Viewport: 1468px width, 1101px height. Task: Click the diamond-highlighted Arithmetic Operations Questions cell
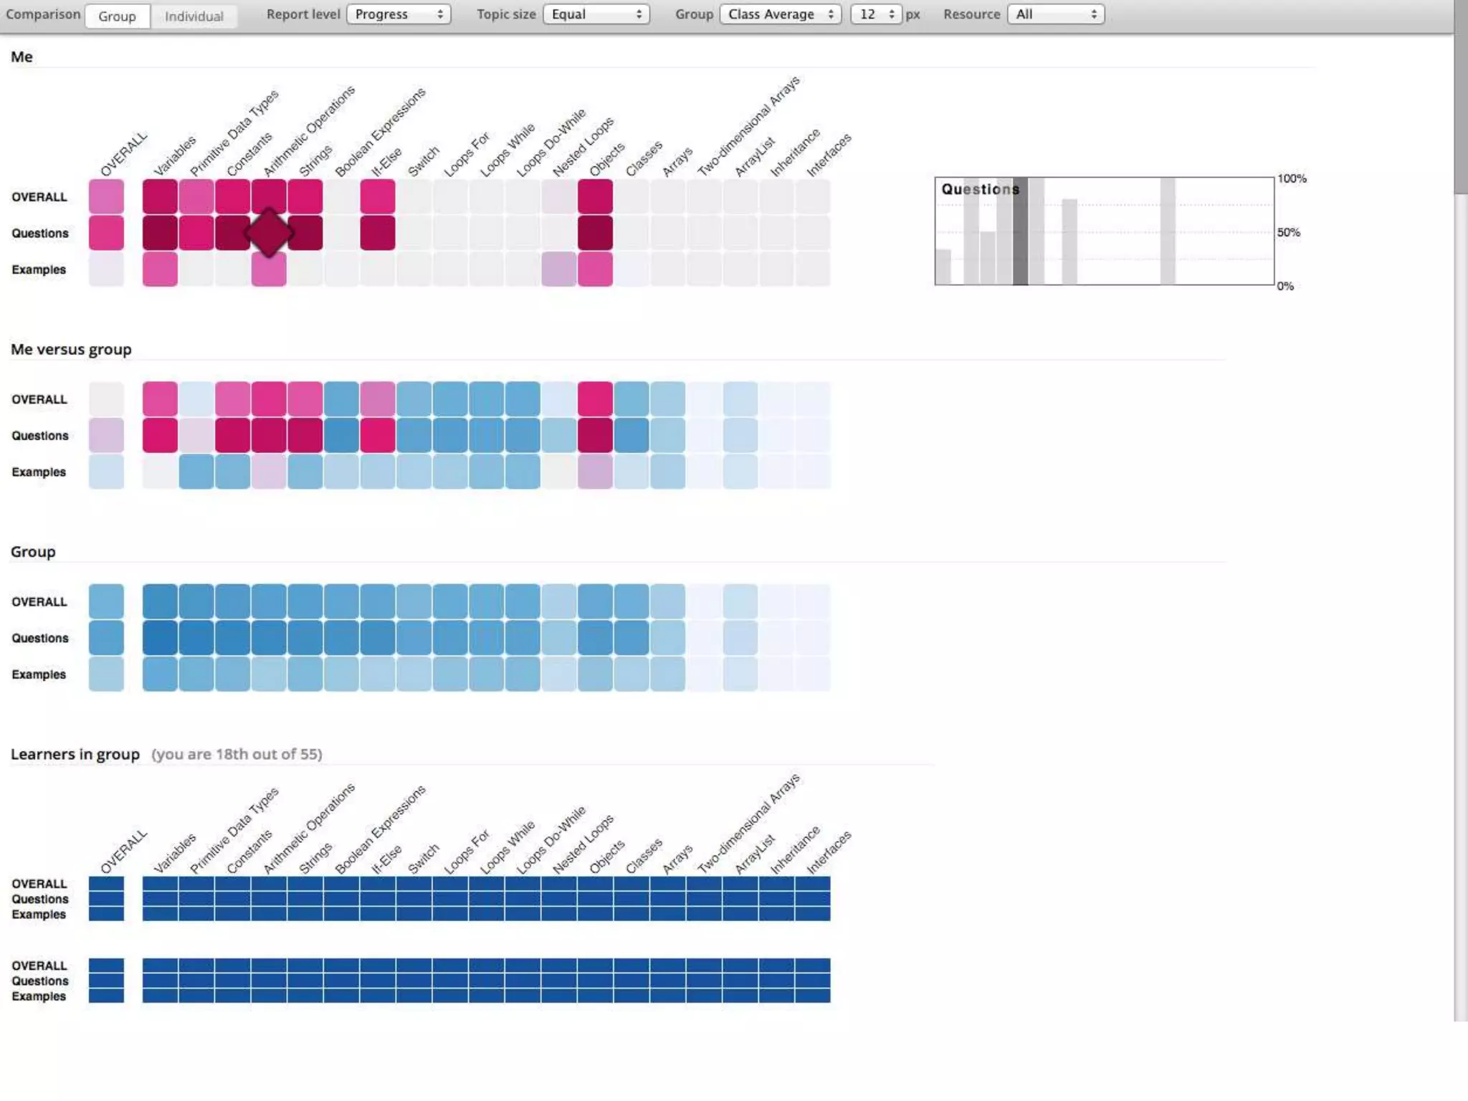click(269, 233)
